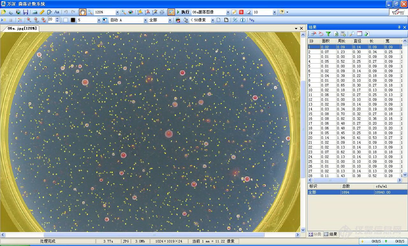Click the ID column header

(x=314, y=41)
